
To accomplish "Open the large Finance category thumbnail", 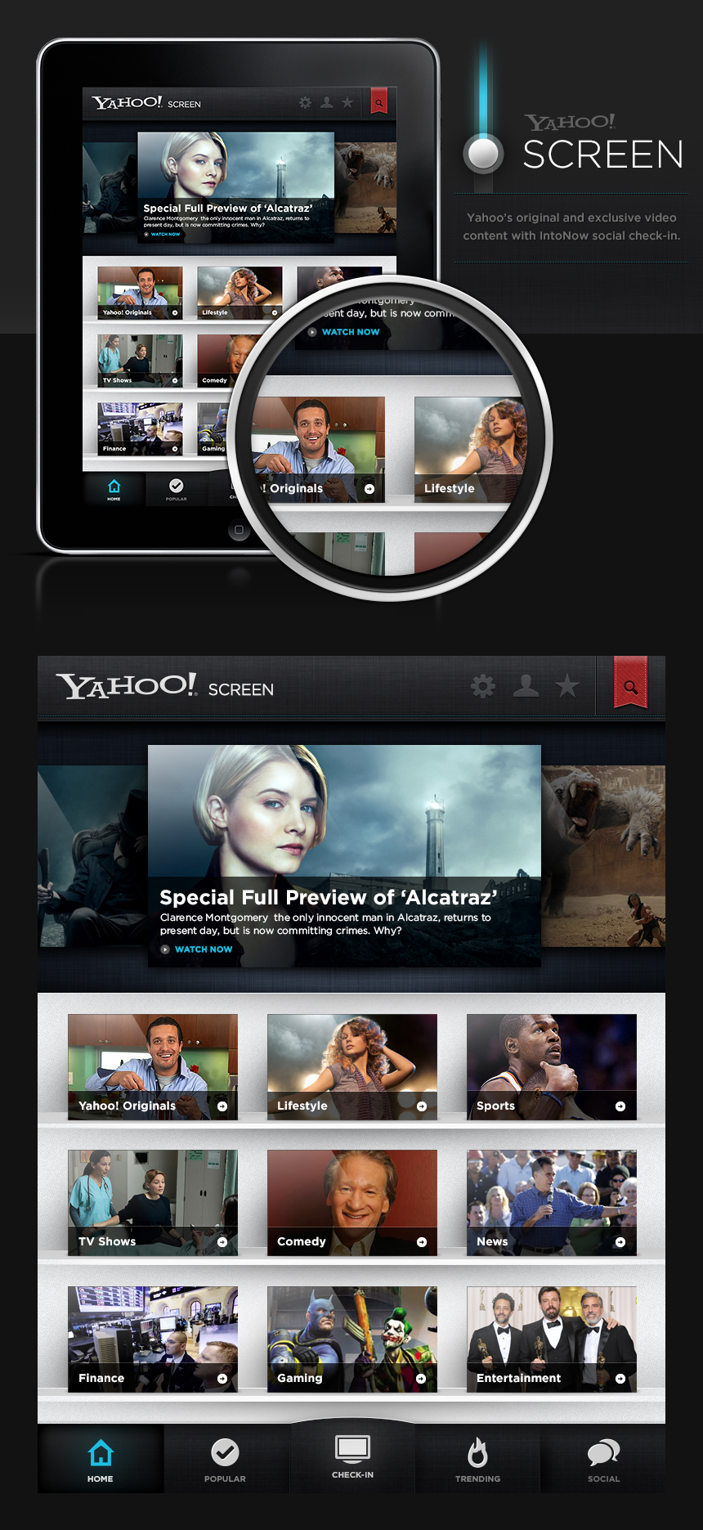I will pos(153,1339).
